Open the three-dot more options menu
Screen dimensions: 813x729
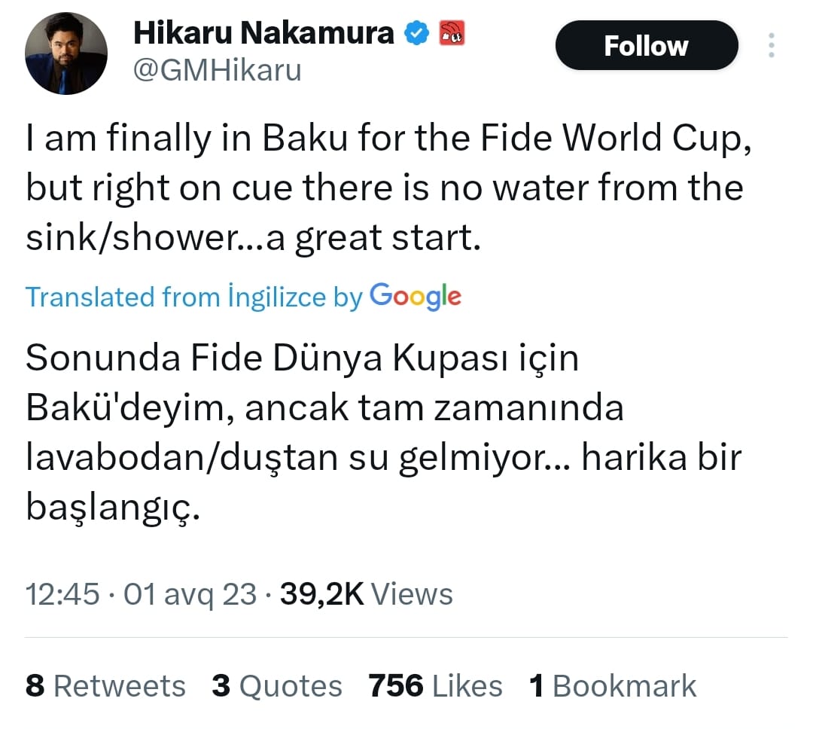(772, 46)
